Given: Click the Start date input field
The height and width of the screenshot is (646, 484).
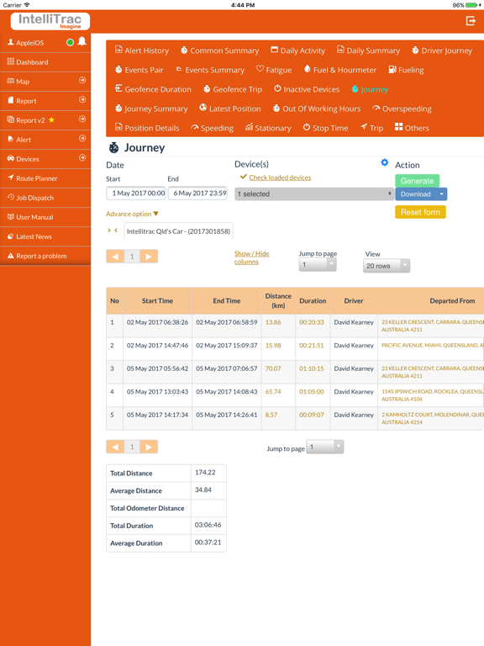Looking at the screenshot, I should 136,193.
